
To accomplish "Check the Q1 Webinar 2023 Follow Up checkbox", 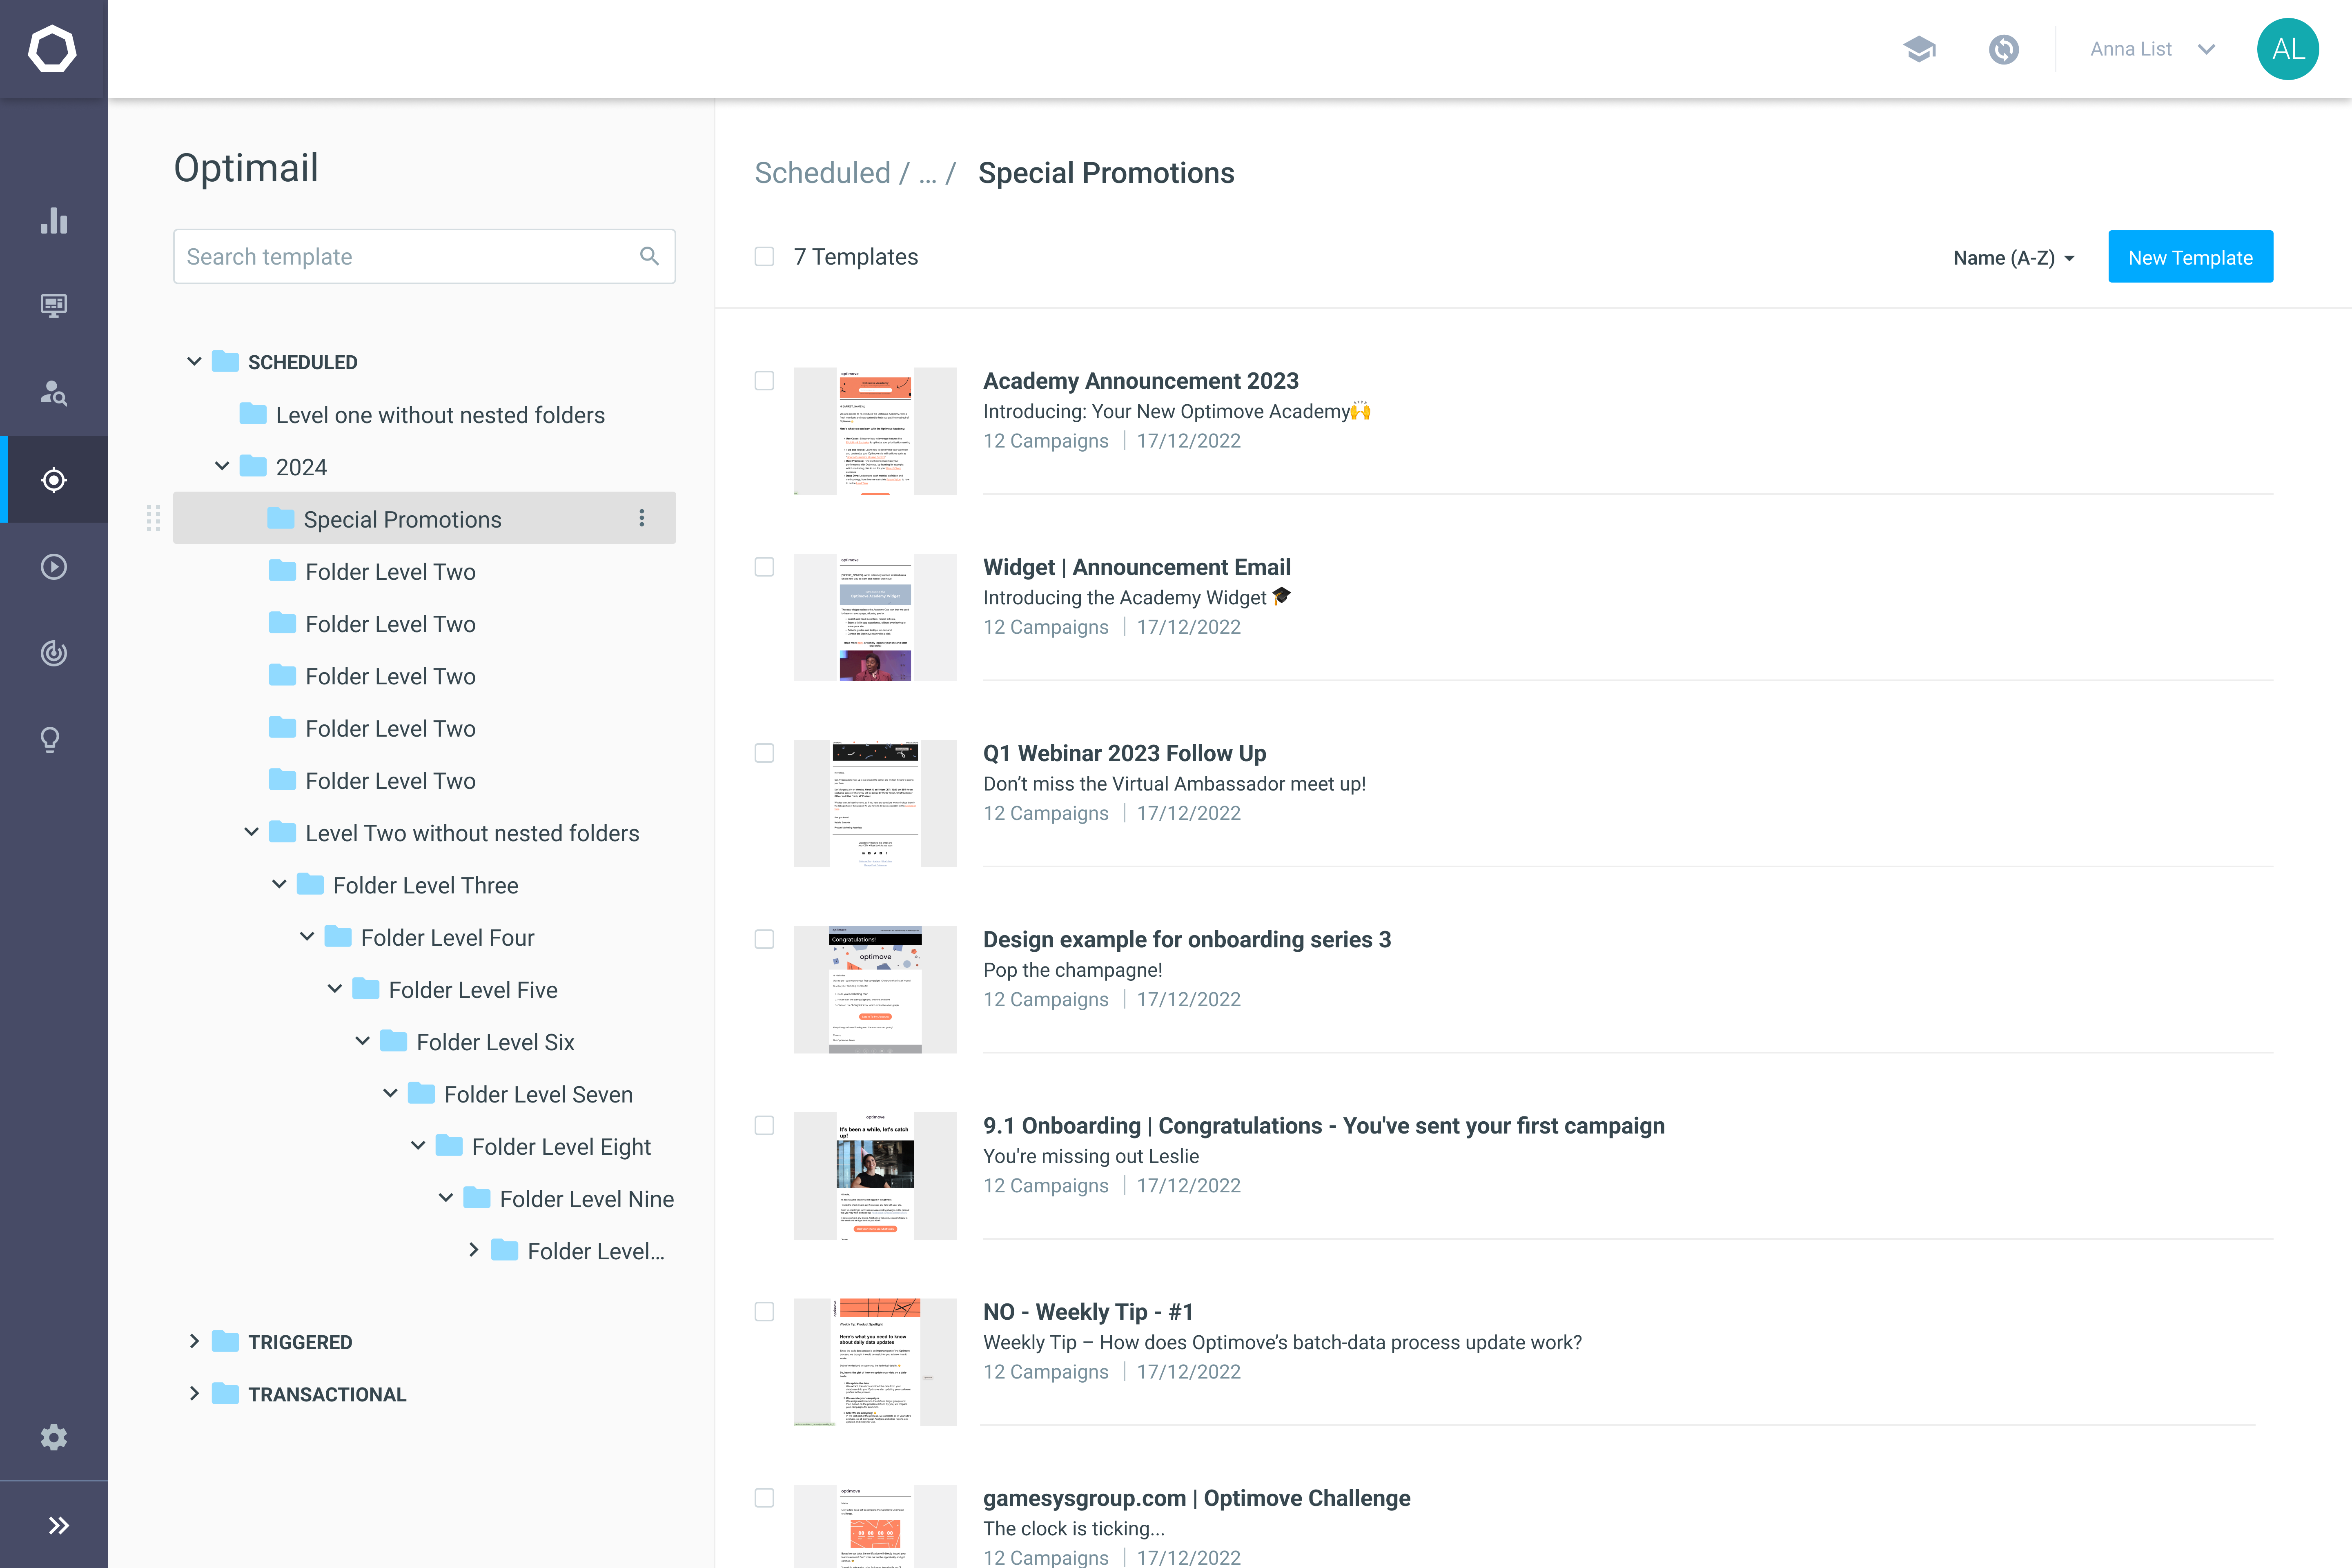I will pos(764,753).
